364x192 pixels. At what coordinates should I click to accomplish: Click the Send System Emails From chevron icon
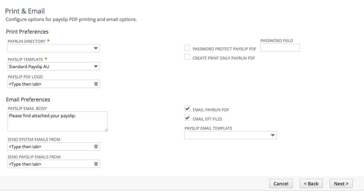(x=96, y=146)
